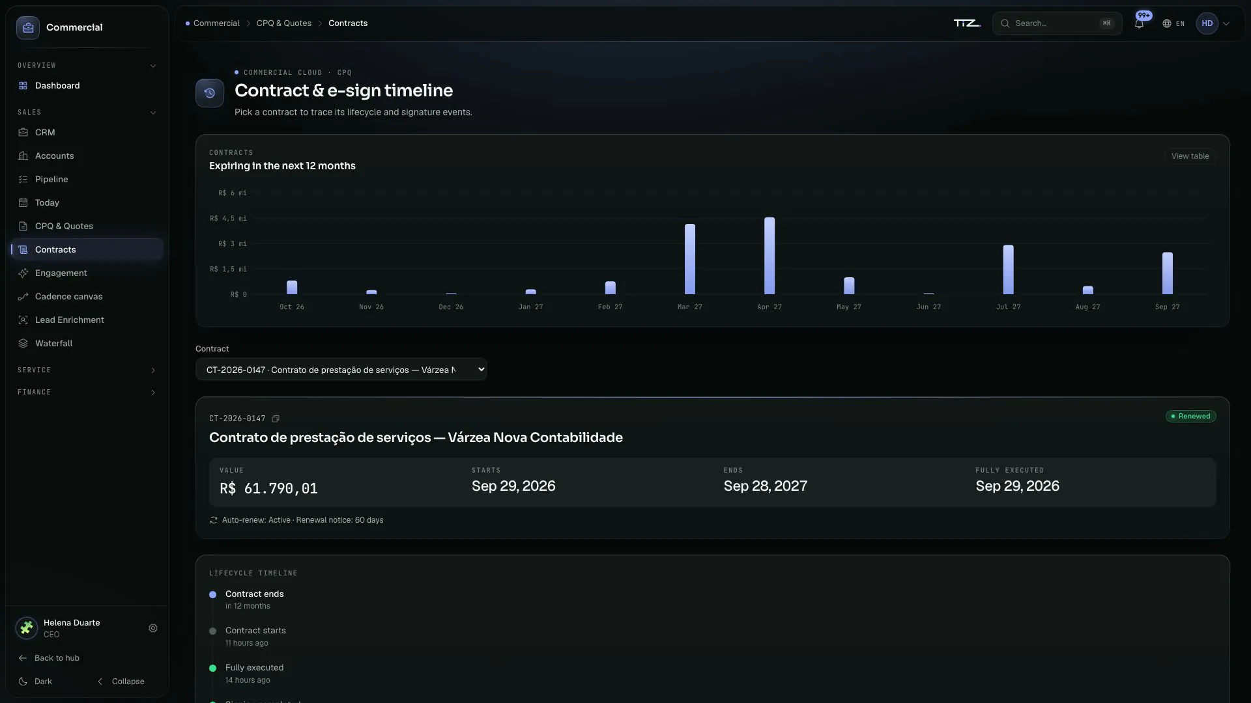1251x703 pixels.
Task: Click the Apr 27 chart bar
Action: coord(769,256)
